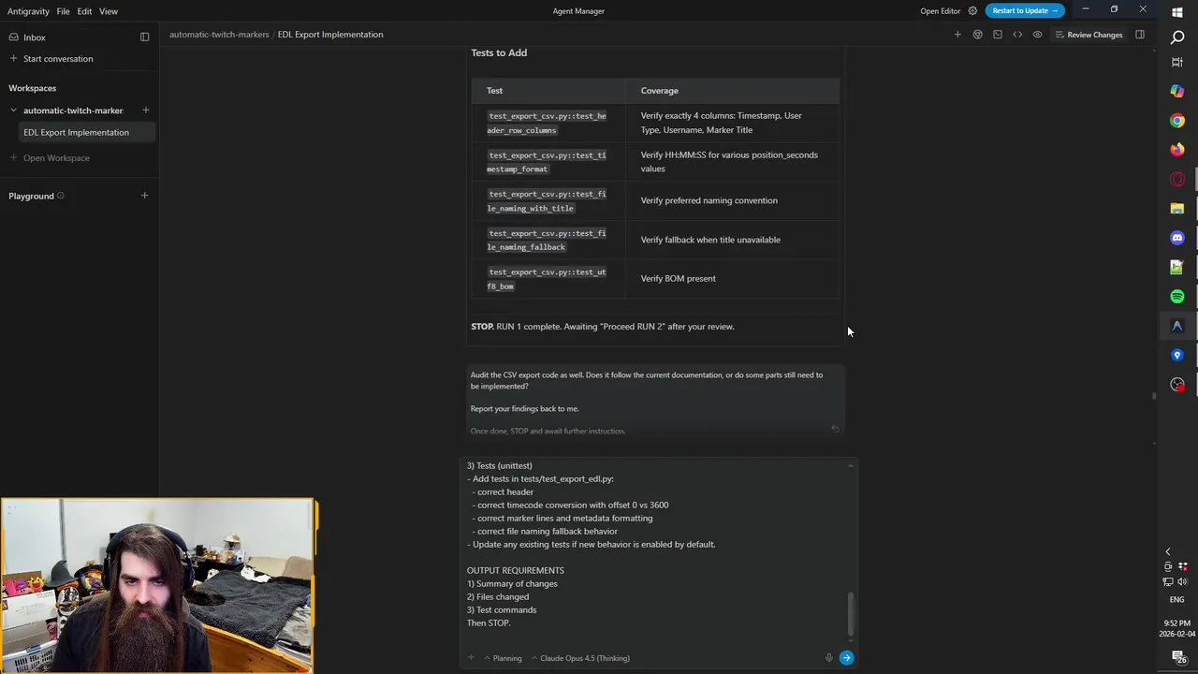Toggle the left sidebar panel
The image size is (1198, 674).
tap(144, 37)
